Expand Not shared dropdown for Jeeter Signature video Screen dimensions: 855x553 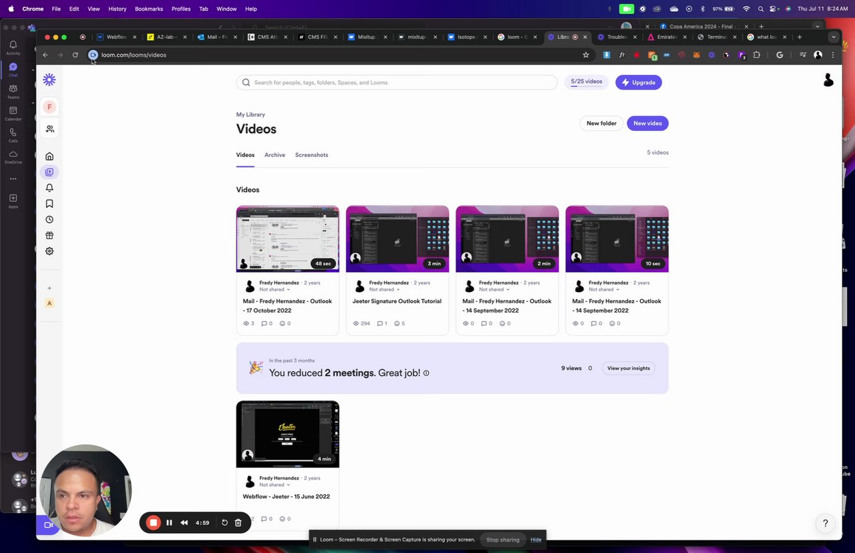point(385,289)
